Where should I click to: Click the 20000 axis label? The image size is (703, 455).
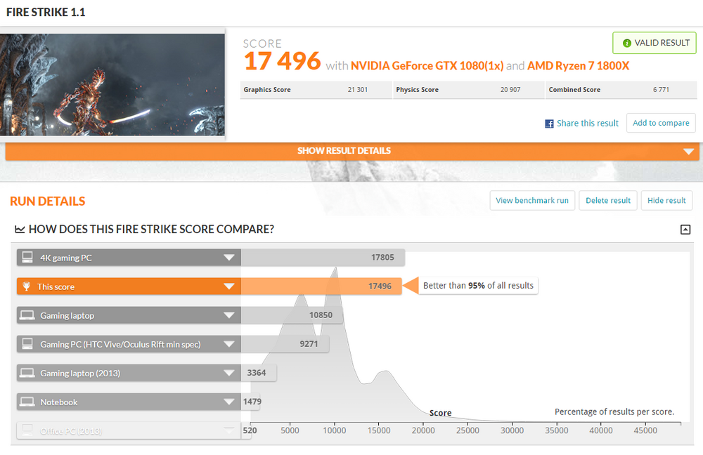423,430
